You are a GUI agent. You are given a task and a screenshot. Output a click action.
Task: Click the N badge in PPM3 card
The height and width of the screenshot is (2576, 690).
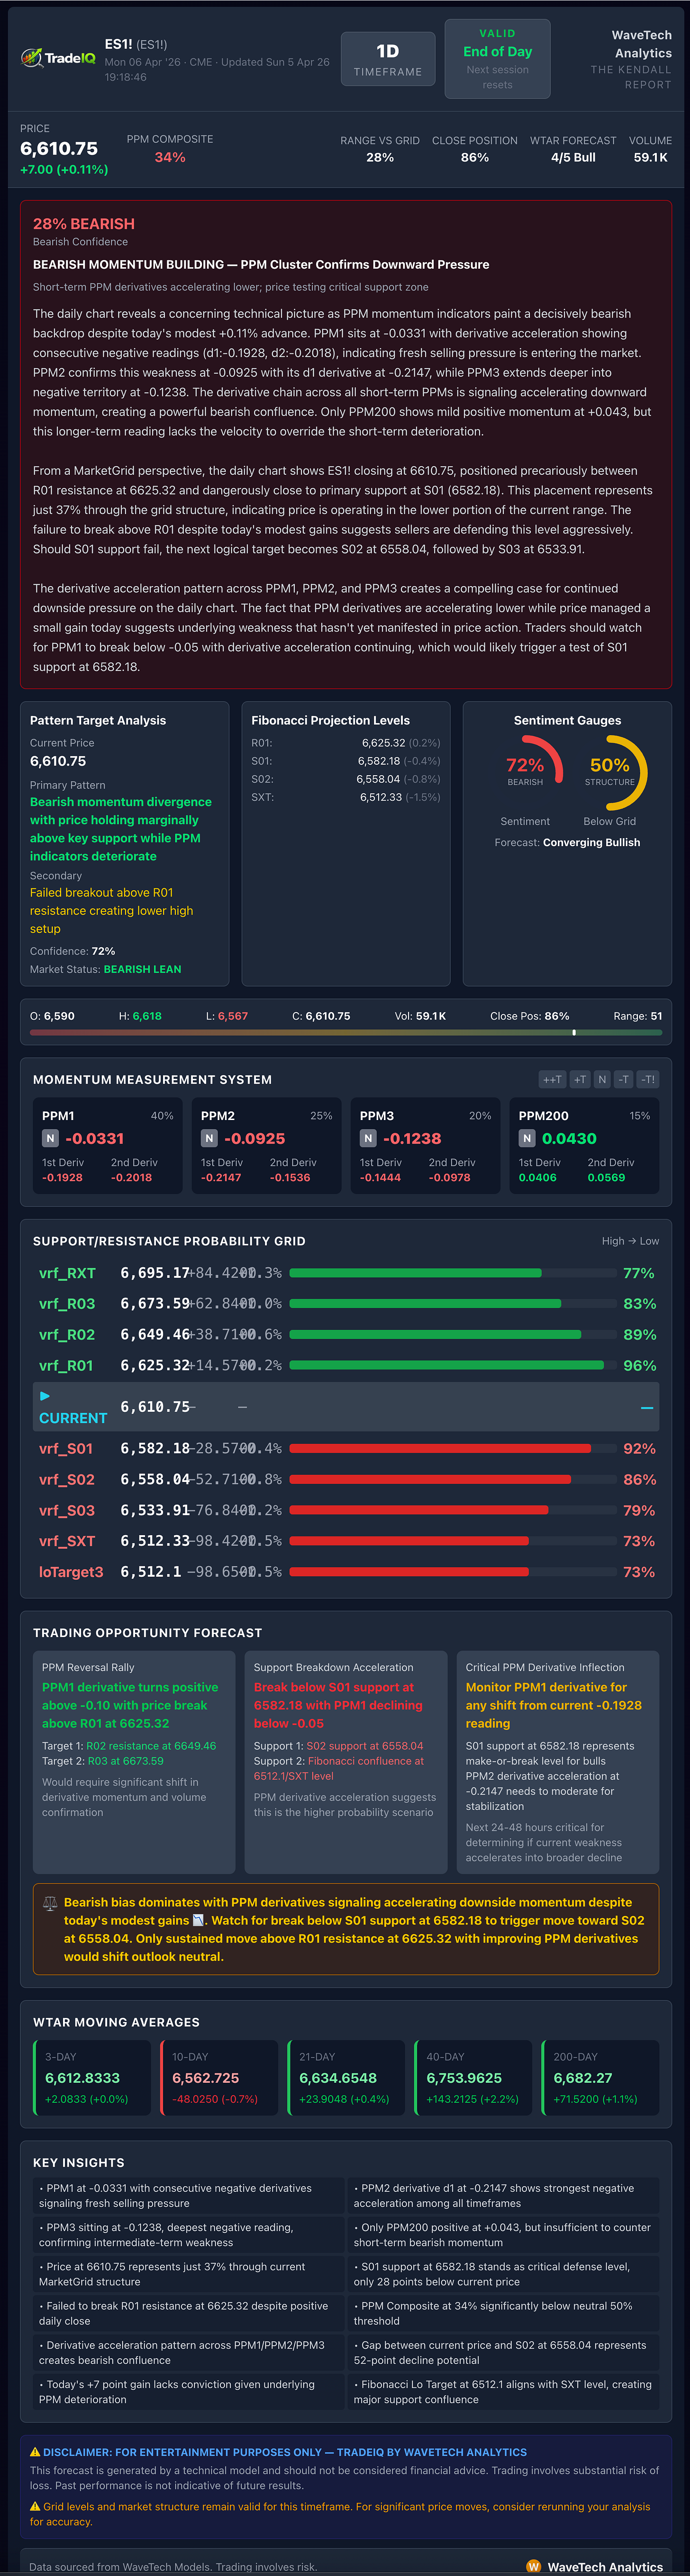pyautogui.click(x=368, y=1138)
